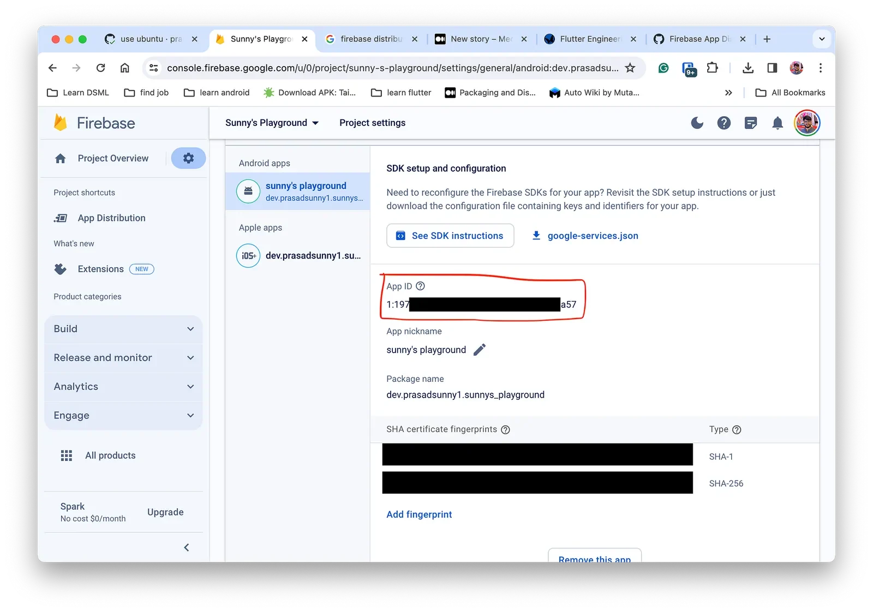Open the Sunny's Playground project dropdown
The width and height of the screenshot is (873, 612).
pyautogui.click(x=272, y=123)
